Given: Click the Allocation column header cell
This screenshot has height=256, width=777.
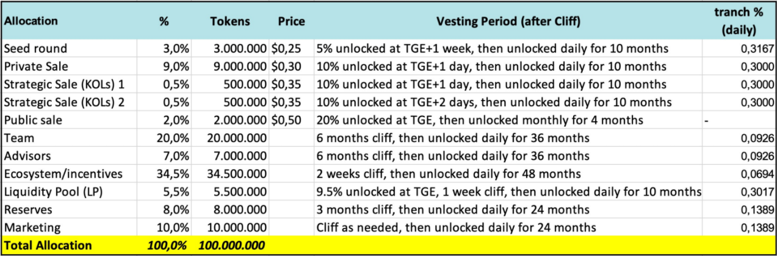Looking at the screenshot, I should [x=31, y=21].
